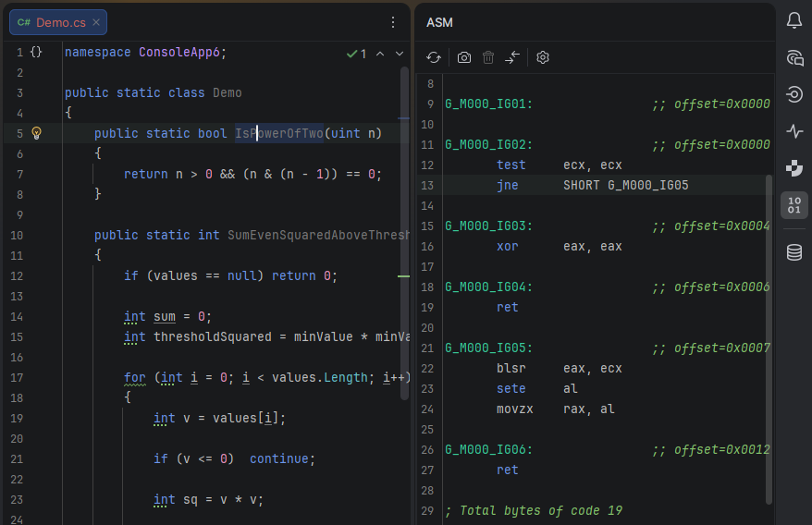Screen dimensions: 812x525
Task: Click the ret instruction on ASM line 27
Action: click(x=508, y=470)
